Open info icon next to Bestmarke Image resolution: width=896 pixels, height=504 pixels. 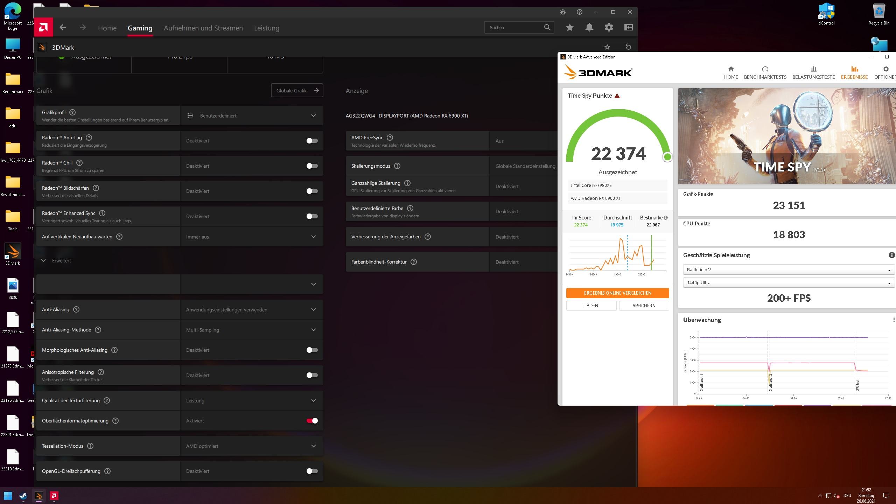point(666,218)
